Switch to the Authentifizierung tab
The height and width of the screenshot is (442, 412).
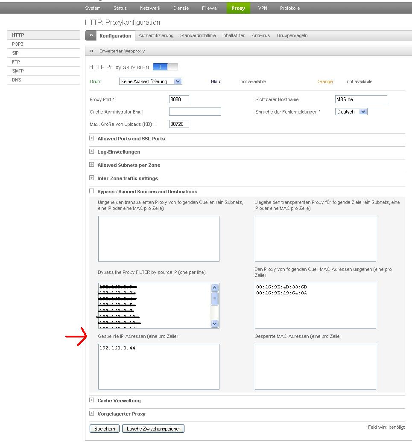156,36
